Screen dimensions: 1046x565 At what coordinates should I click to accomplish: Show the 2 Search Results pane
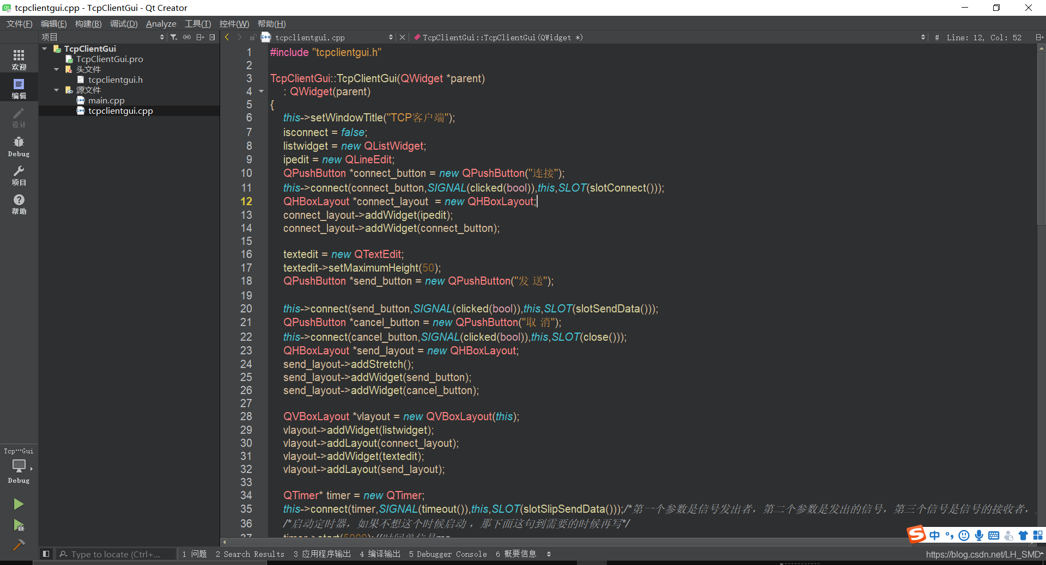tap(250, 554)
